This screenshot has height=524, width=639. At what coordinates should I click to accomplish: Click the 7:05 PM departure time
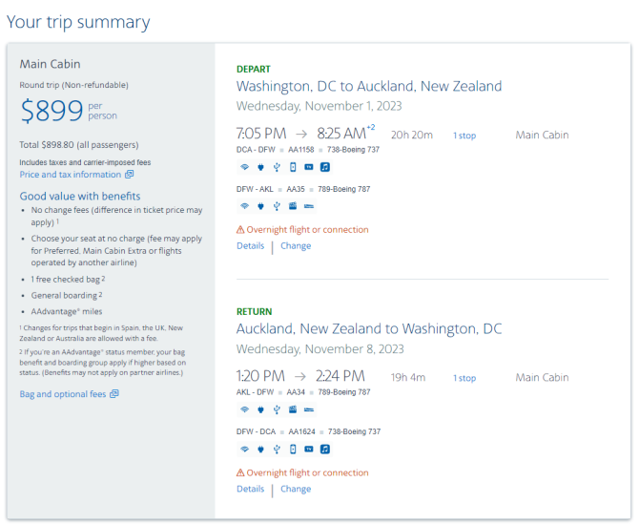tap(261, 134)
